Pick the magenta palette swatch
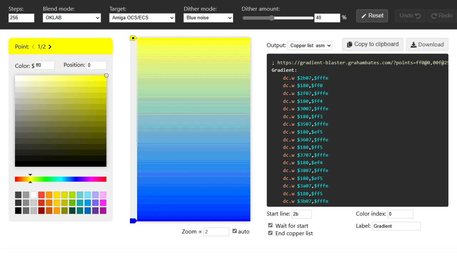 pyautogui.click(x=103, y=203)
